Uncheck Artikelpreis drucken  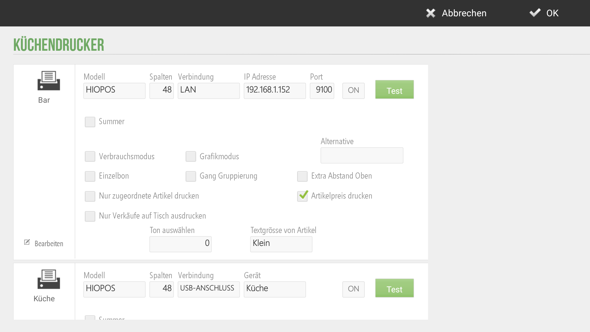coord(303,196)
